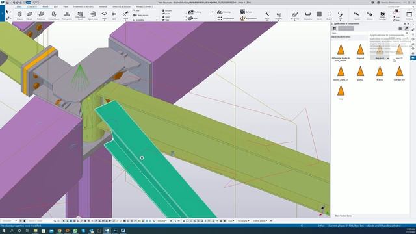Select the Footing tool
This screenshot has width=416, height=234.
click(194, 12)
